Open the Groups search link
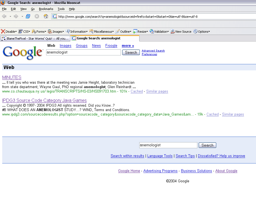The height and width of the screenshot is (197, 256). pyautogui.click(x=82, y=46)
